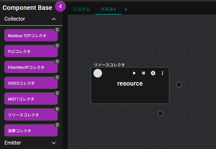Screen dimensions: 216x149
Task: Click the resource node status indicator circle
Action: (x=98, y=73)
